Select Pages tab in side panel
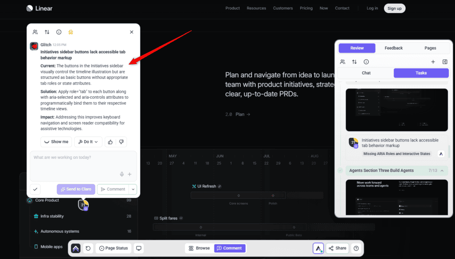 (430, 48)
